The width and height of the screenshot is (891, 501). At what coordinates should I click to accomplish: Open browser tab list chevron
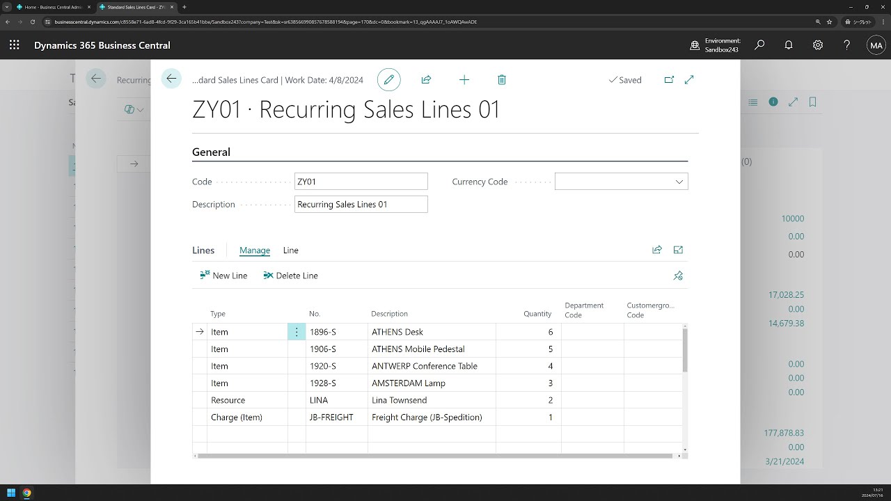pyautogui.click(x=7, y=7)
